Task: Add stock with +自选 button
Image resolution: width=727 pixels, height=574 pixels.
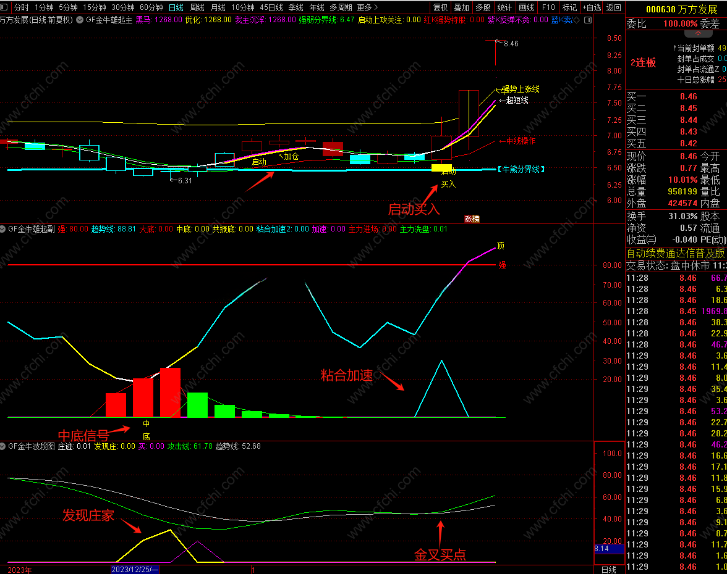Action: (x=592, y=7)
